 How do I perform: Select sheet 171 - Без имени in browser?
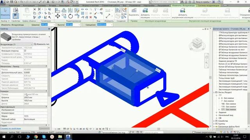coord(229,110)
